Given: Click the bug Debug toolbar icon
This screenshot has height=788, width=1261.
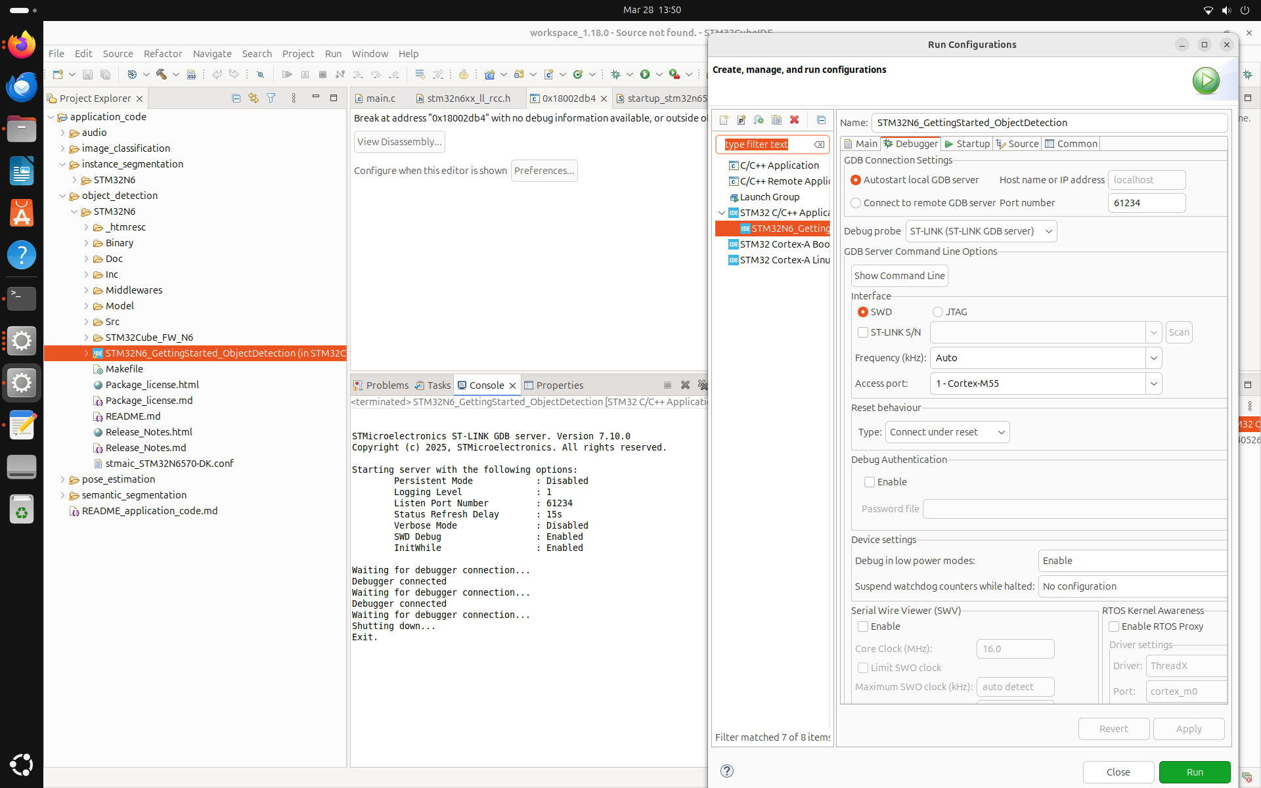Looking at the screenshot, I should [x=615, y=75].
